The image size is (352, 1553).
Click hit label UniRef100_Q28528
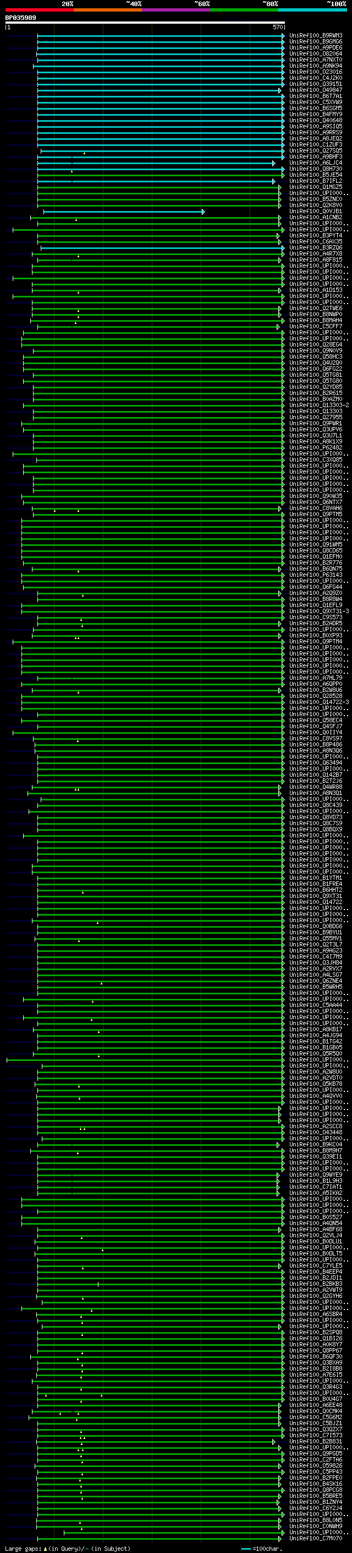[316, 696]
